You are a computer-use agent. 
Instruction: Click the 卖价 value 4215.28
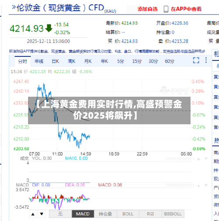(180, 41)
